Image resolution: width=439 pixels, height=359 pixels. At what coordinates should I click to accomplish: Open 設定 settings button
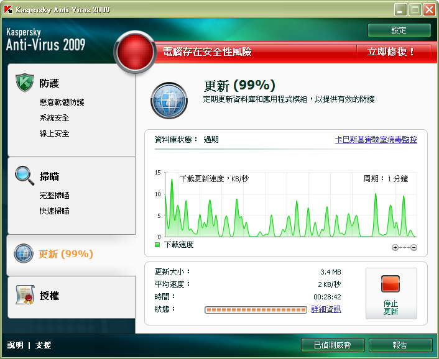coord(399,30)
